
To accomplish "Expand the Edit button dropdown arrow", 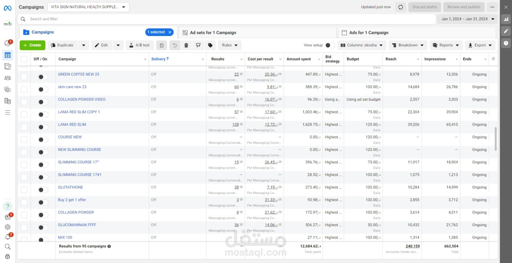I will click(118, 45).
